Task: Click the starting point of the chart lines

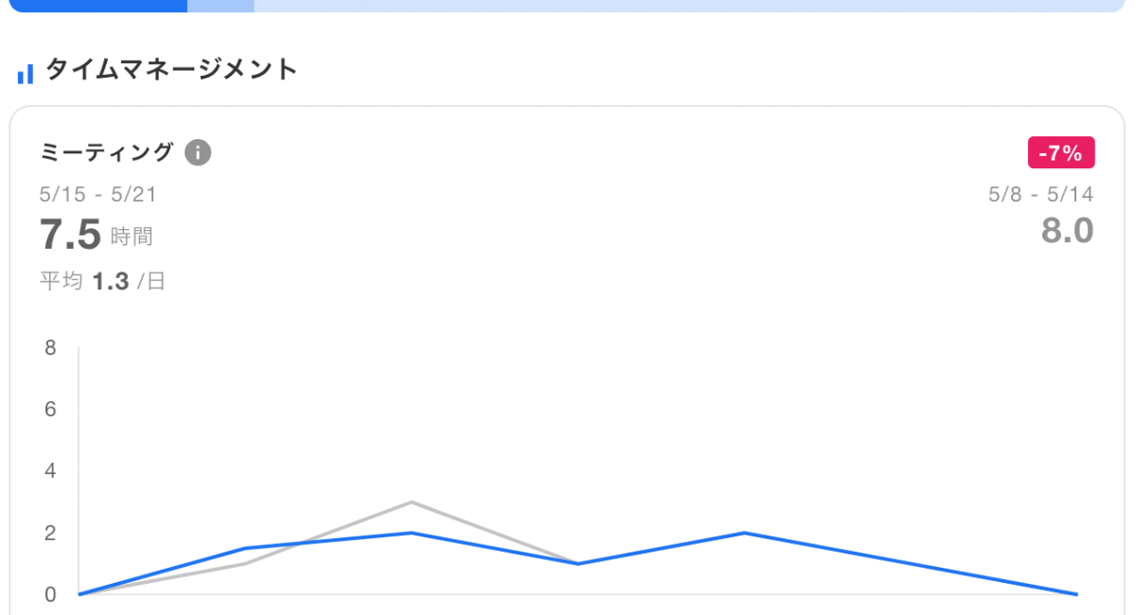Action: point(79,593)
